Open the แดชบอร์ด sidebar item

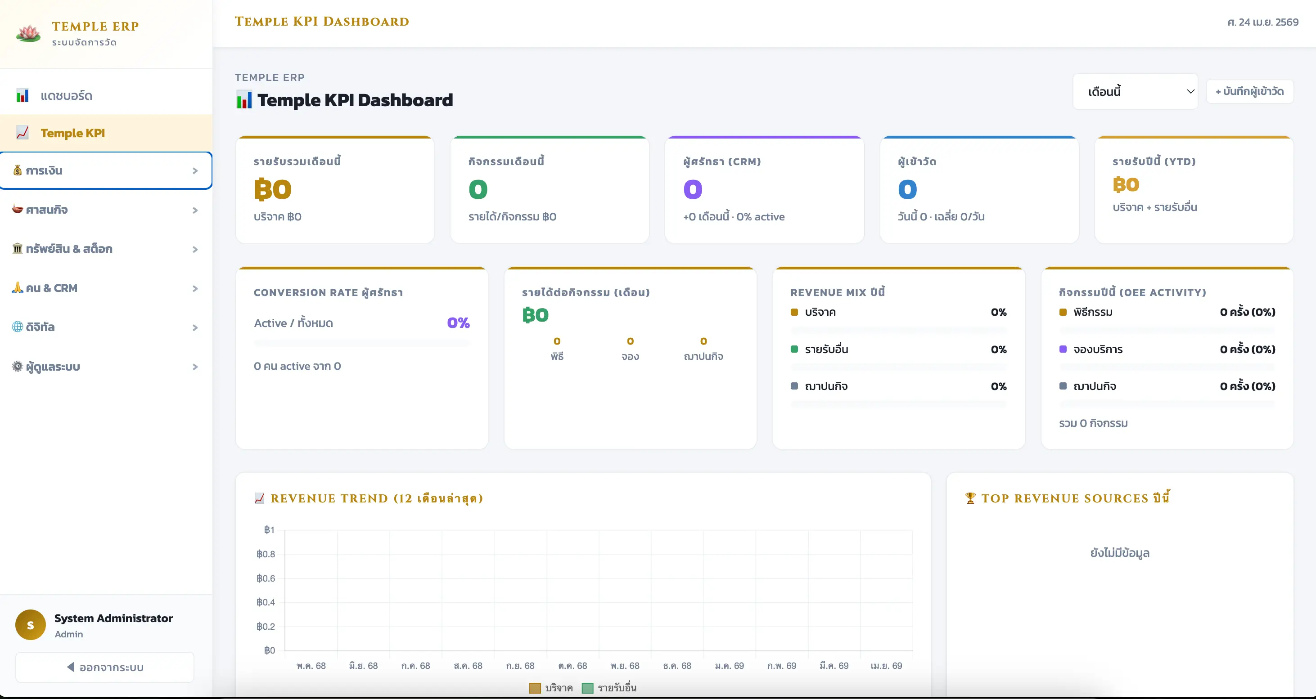[106, 95]
